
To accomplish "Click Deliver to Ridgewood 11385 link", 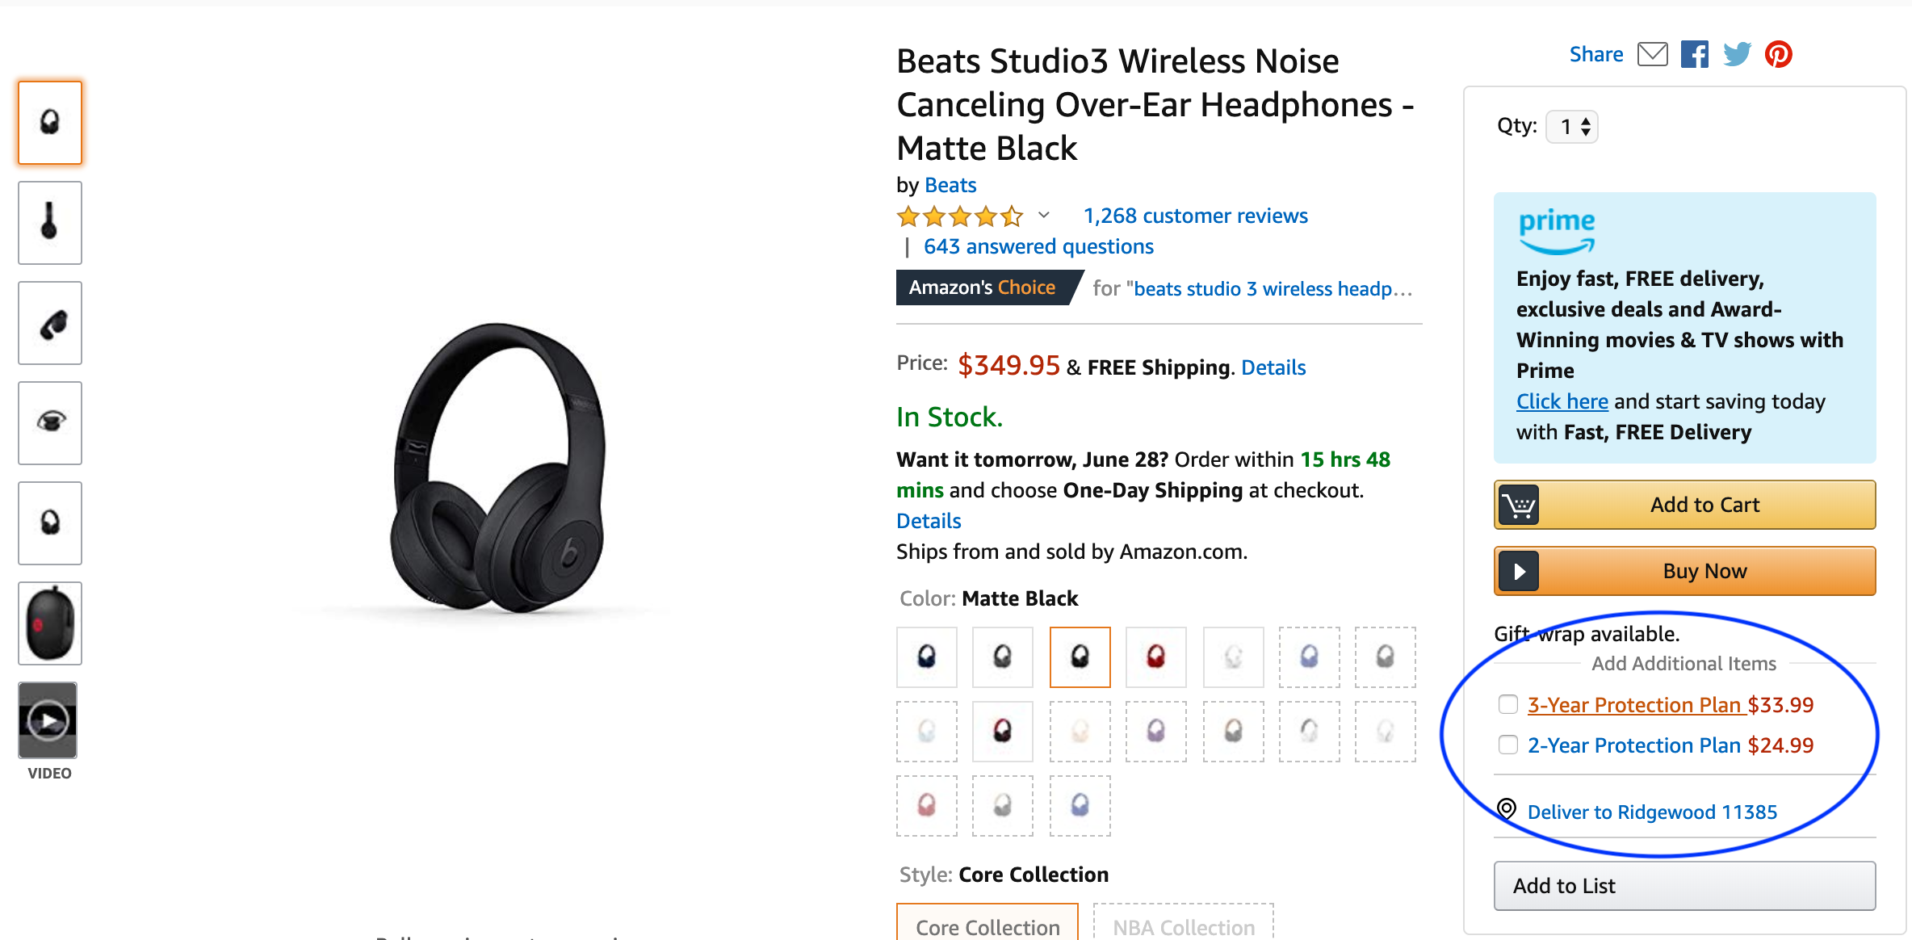I will point(1652,812).
